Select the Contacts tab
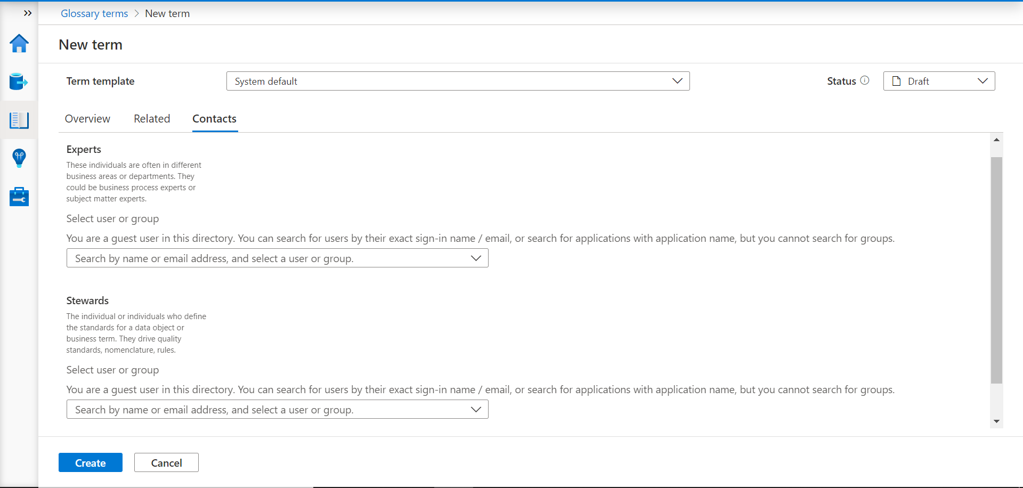The height and width of the screenshot is (488, 1023). 214,119
